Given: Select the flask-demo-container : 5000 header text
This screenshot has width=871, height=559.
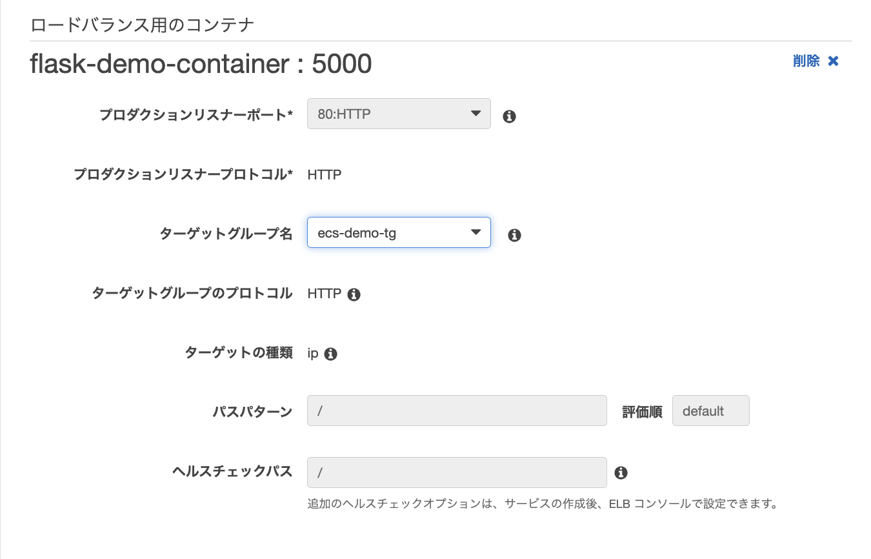Looking at the screenshot, I should click(x=200, y=63).
